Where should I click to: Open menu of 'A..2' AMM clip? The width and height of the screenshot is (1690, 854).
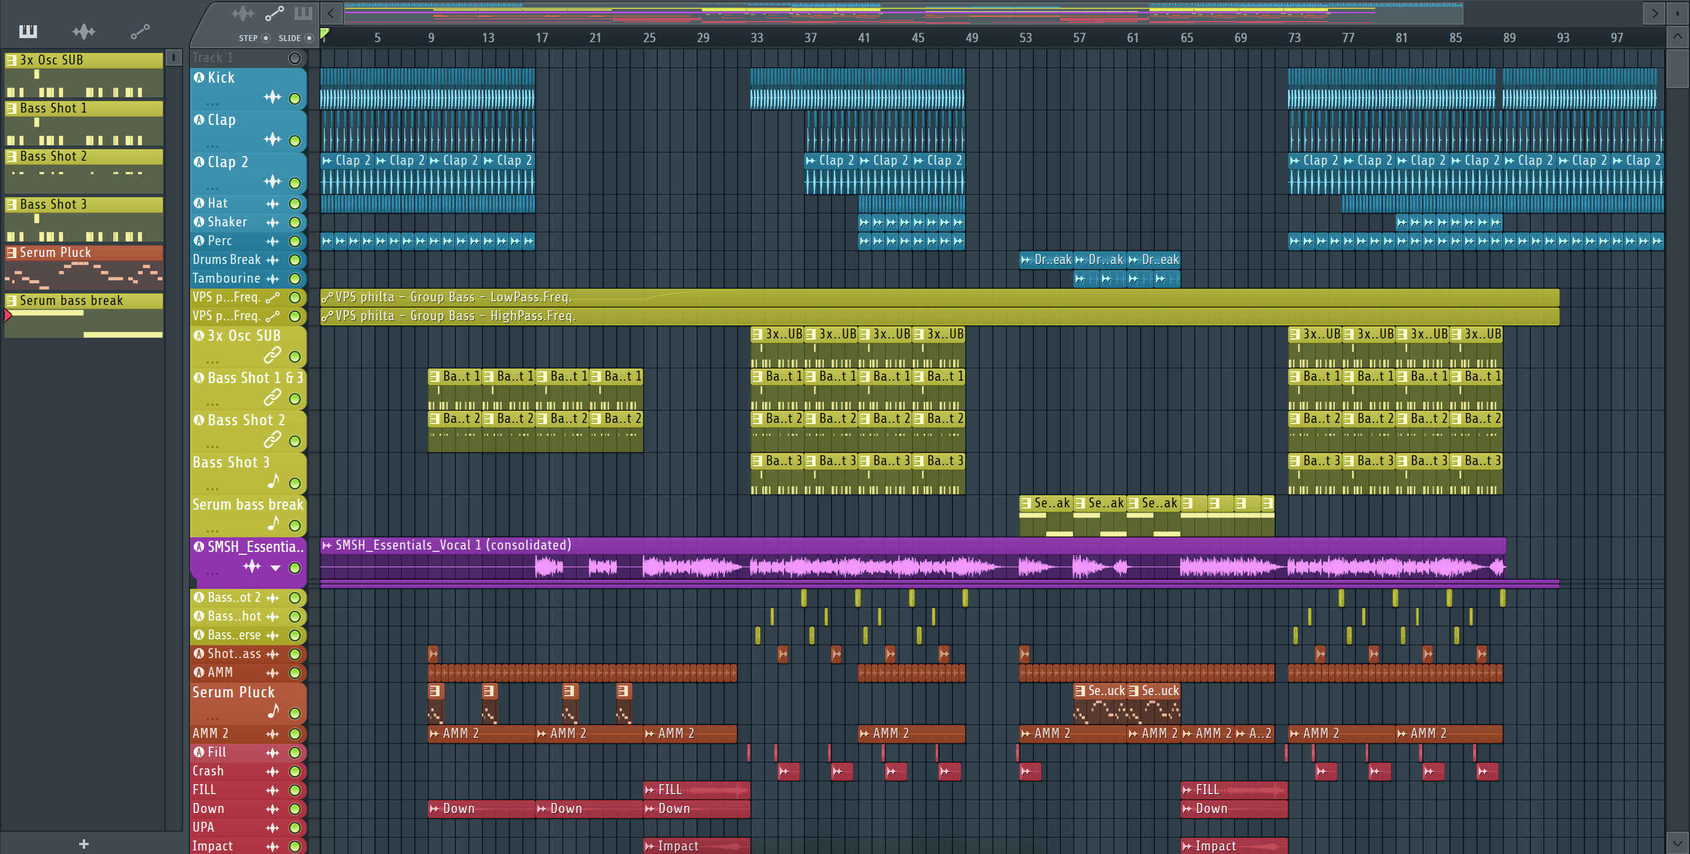(1240, 734)
